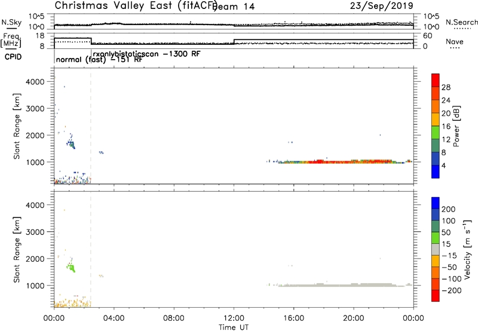Select the yellow -50 to -15 velocity colorbar segment
The image size is (478, 331).
pos(436,261)
